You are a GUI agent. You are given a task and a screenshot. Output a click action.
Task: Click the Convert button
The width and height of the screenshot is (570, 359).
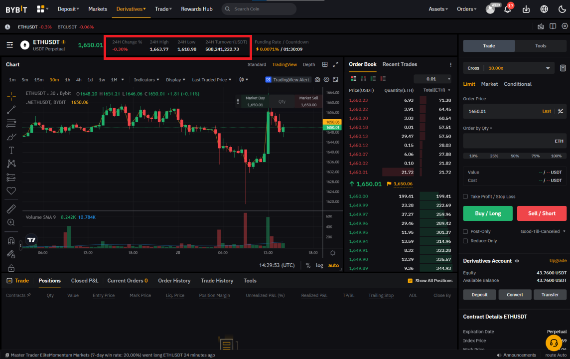point(515,295)
